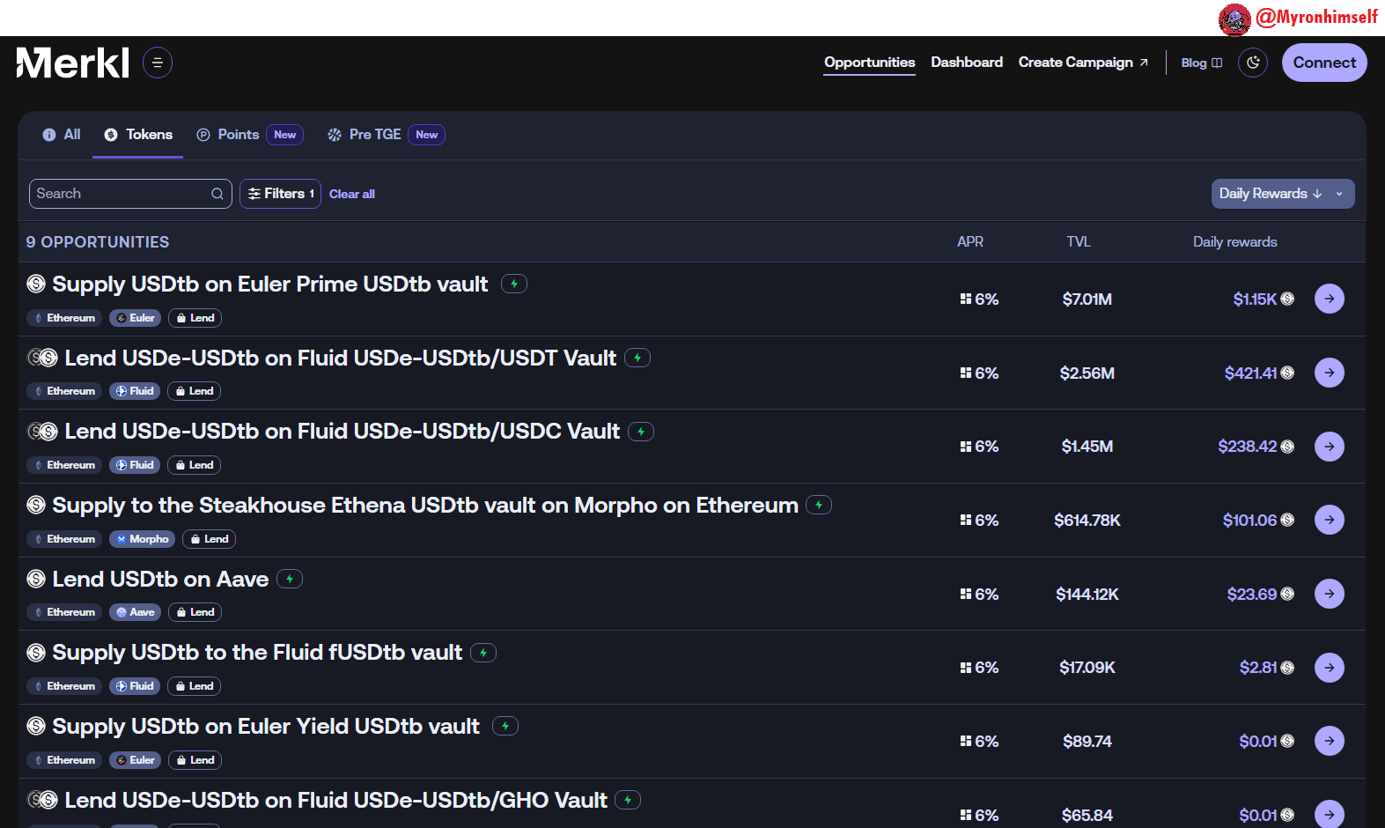The width and height of the screenshot is (1385, 828).
Task: Open the hamburger menu next to Merkl logo
Action: (158, 63)
